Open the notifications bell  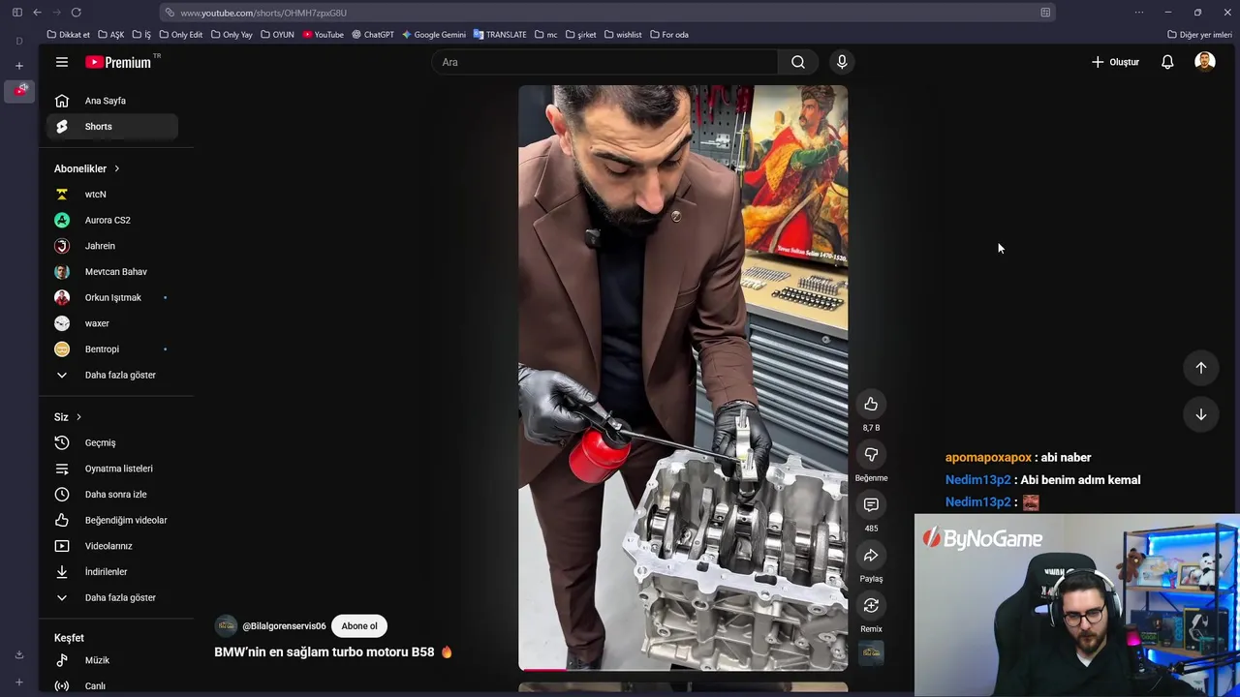pos(1167,62)
